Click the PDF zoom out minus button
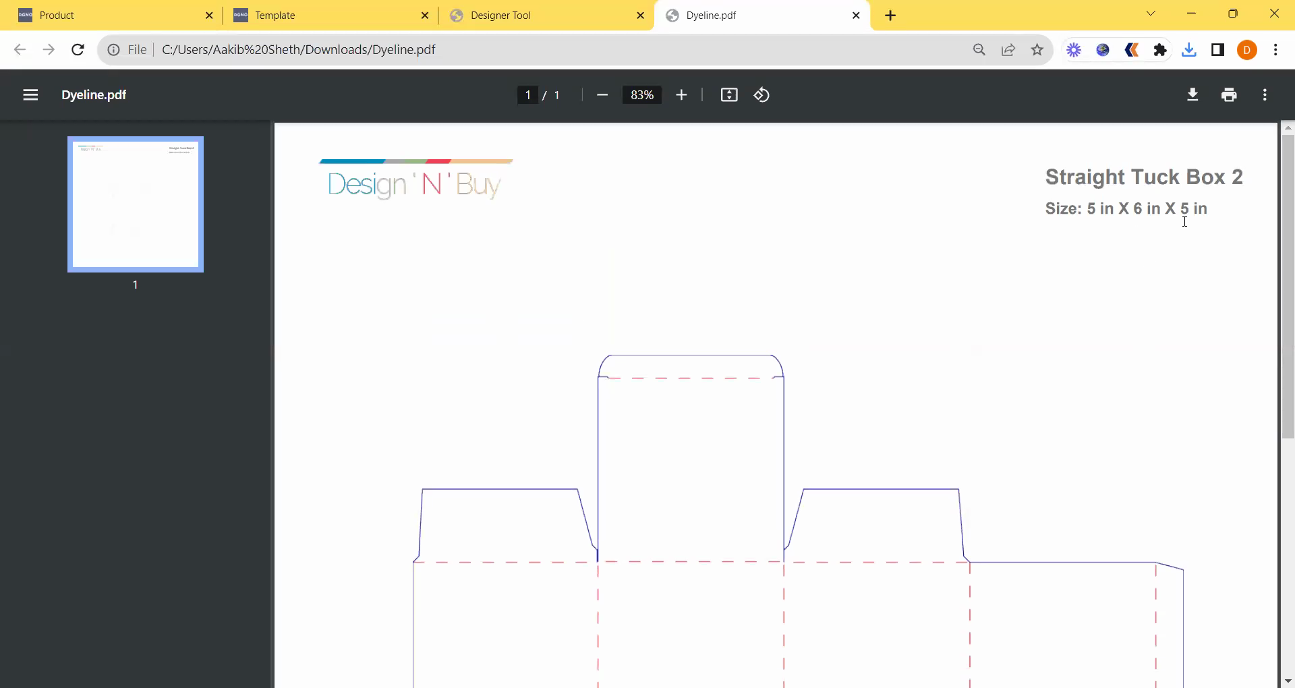 tap(602, 95)
